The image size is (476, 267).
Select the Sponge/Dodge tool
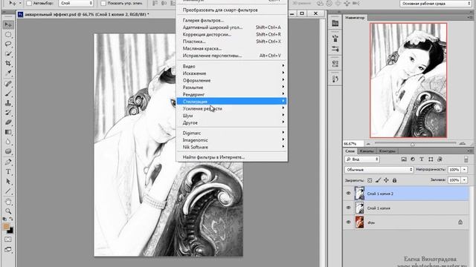pos(8,151)
